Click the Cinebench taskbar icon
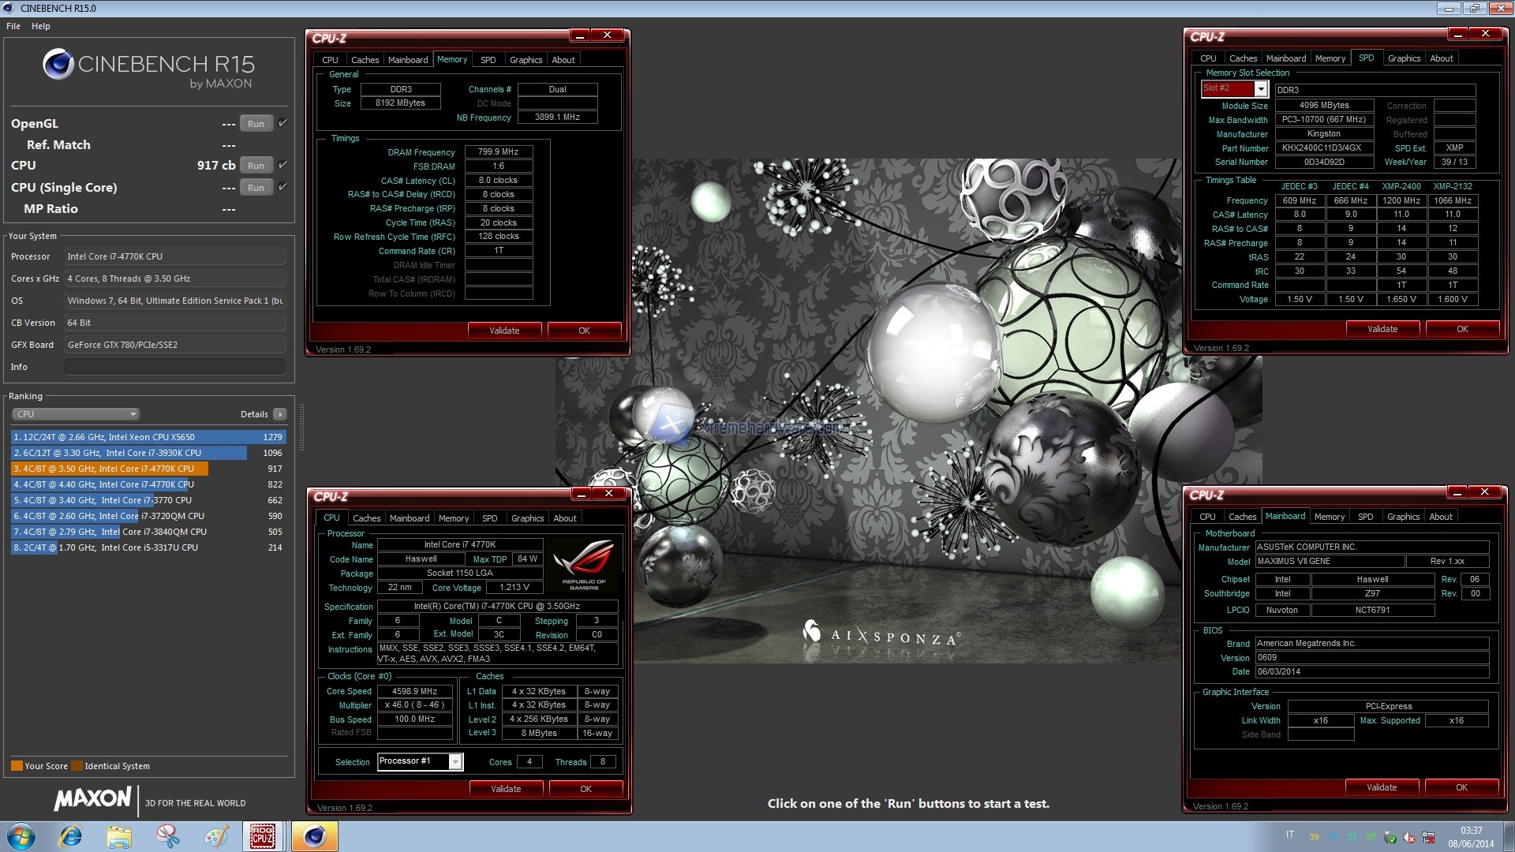 315,836
